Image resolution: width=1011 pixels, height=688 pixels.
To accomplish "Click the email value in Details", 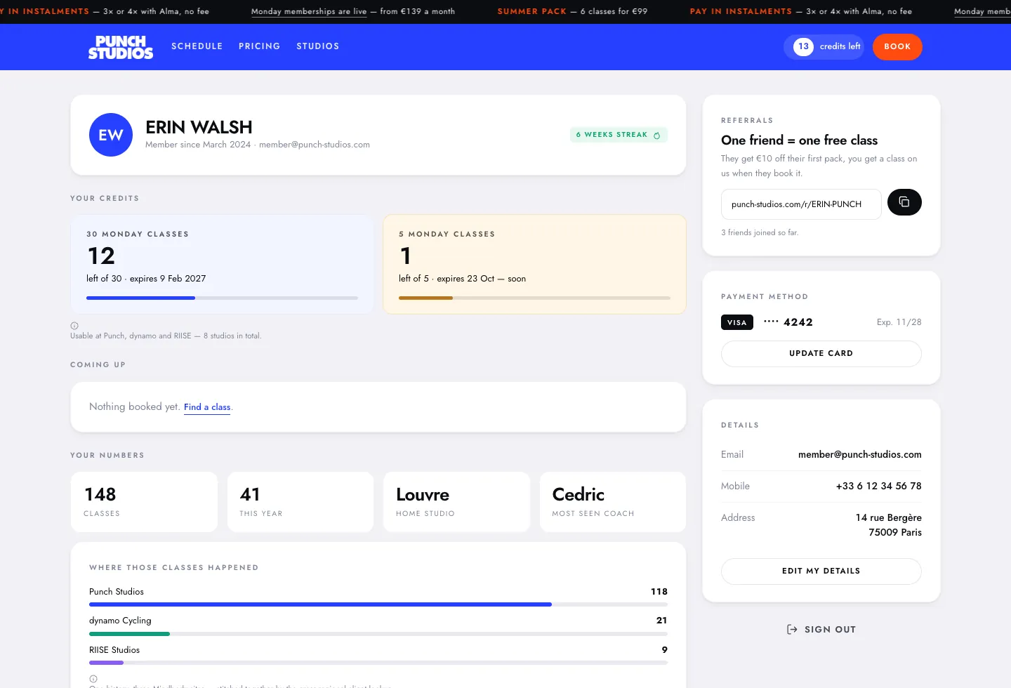I will pyautogui.click(x=860, y=455).
